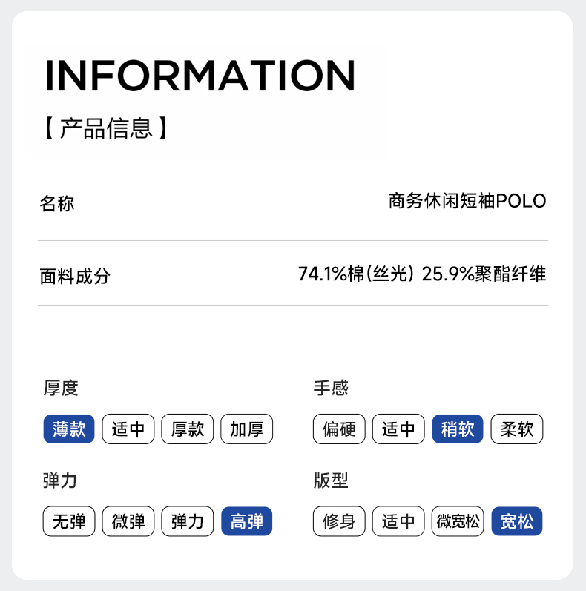
Task: Click the INFORMATION heading
Action: click(200, 76)
